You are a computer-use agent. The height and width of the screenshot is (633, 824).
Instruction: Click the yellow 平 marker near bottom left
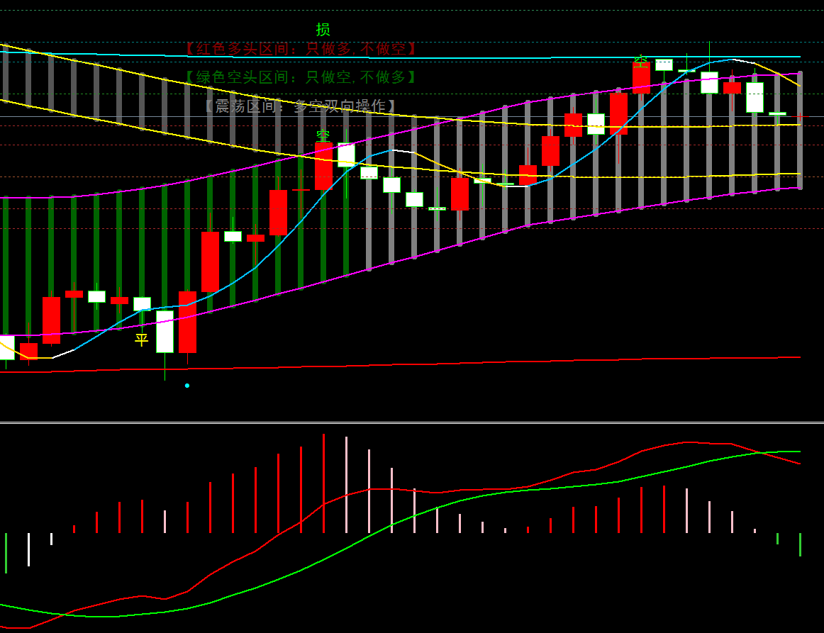(142, 340)
